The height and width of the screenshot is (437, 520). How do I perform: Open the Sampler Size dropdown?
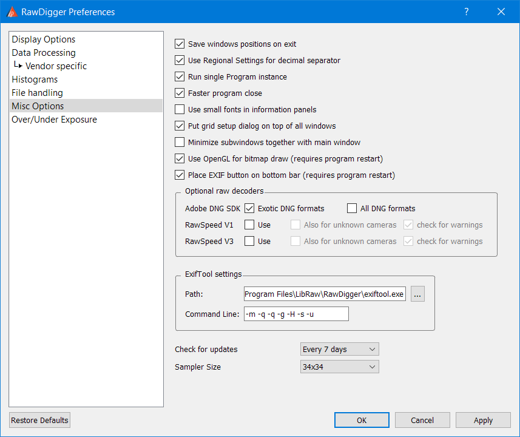[x=340, y=367]
